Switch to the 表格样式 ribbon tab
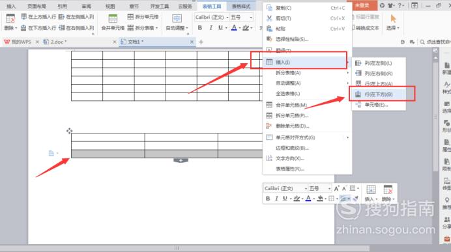This screenshot has width=451, height=252. [241, 6]
